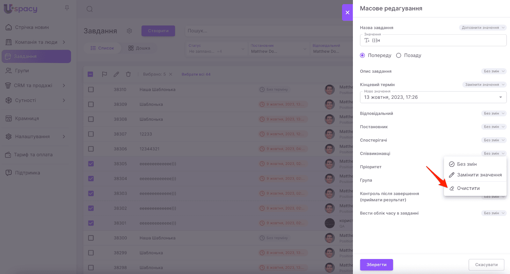510x274 pixels.
Task: Open Без змін dropdown for Спостерігачі
Action: click(494, 140)
